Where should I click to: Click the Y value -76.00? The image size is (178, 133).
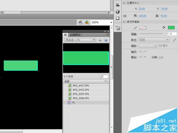pyautogui.click(x=164, y=9)
